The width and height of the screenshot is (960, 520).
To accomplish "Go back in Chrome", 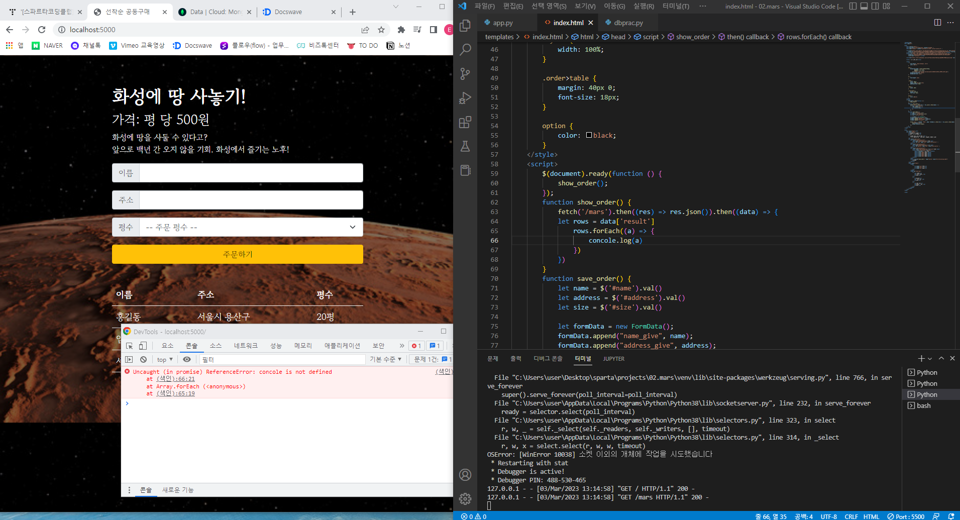I will coord(10,30).
